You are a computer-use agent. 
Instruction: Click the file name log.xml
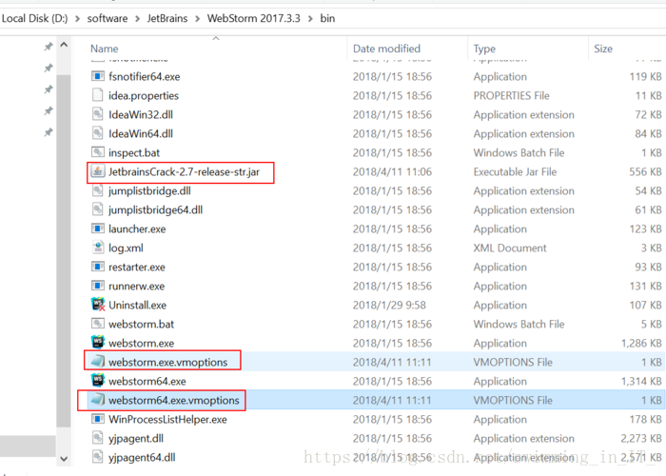[x=126, y=248]
